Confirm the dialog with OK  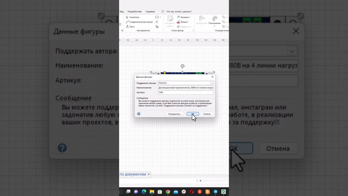pyautogui.click(x=193, y=114)
